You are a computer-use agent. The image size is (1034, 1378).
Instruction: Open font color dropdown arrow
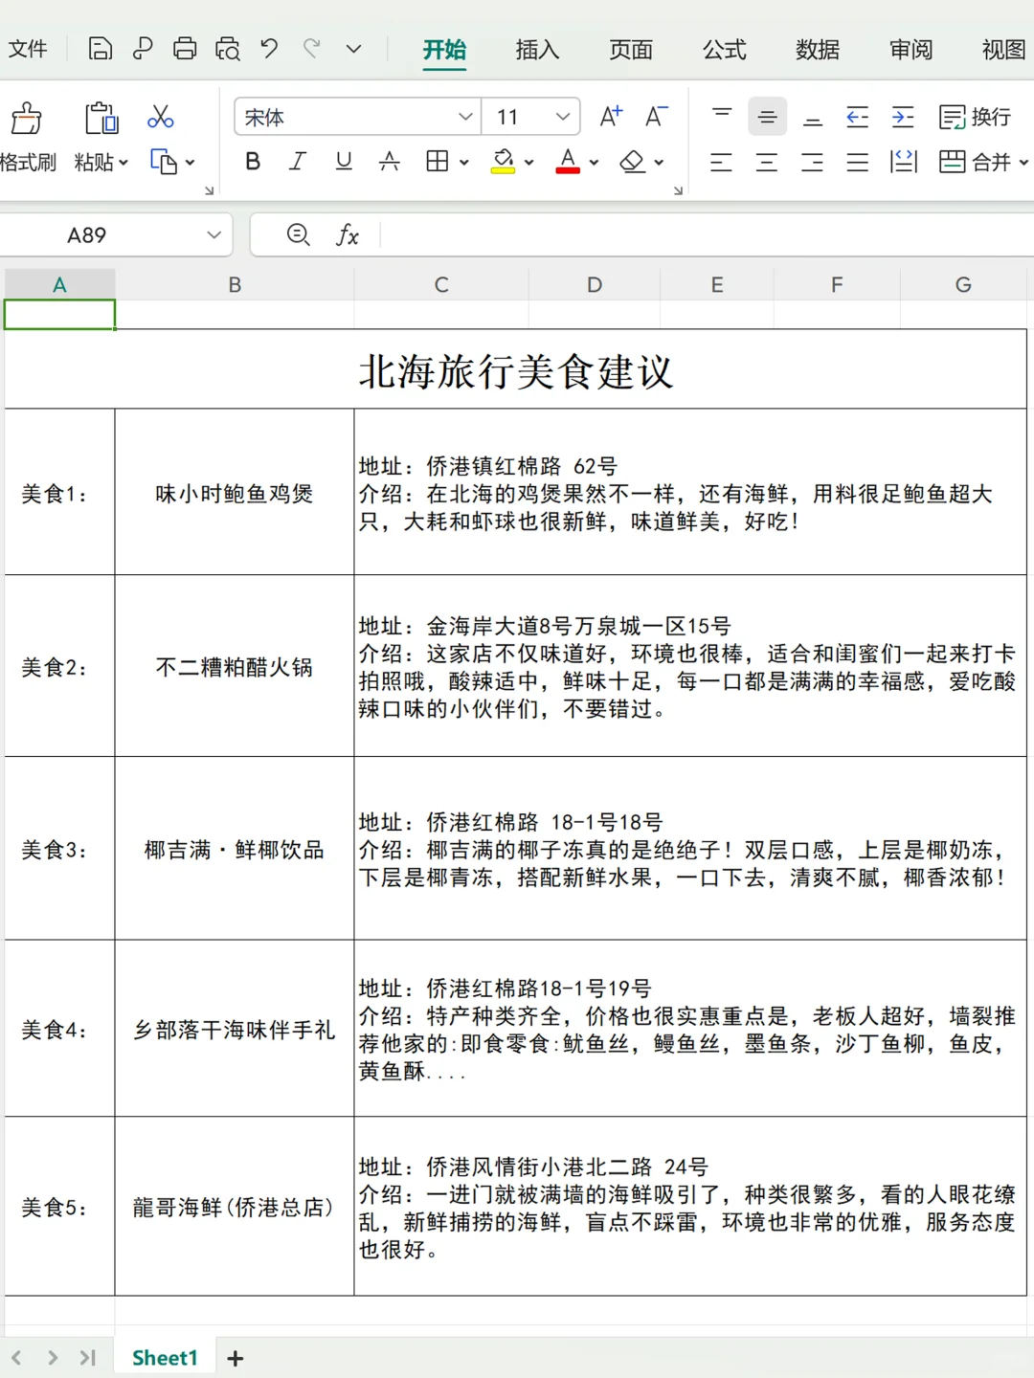coord(594,163)
